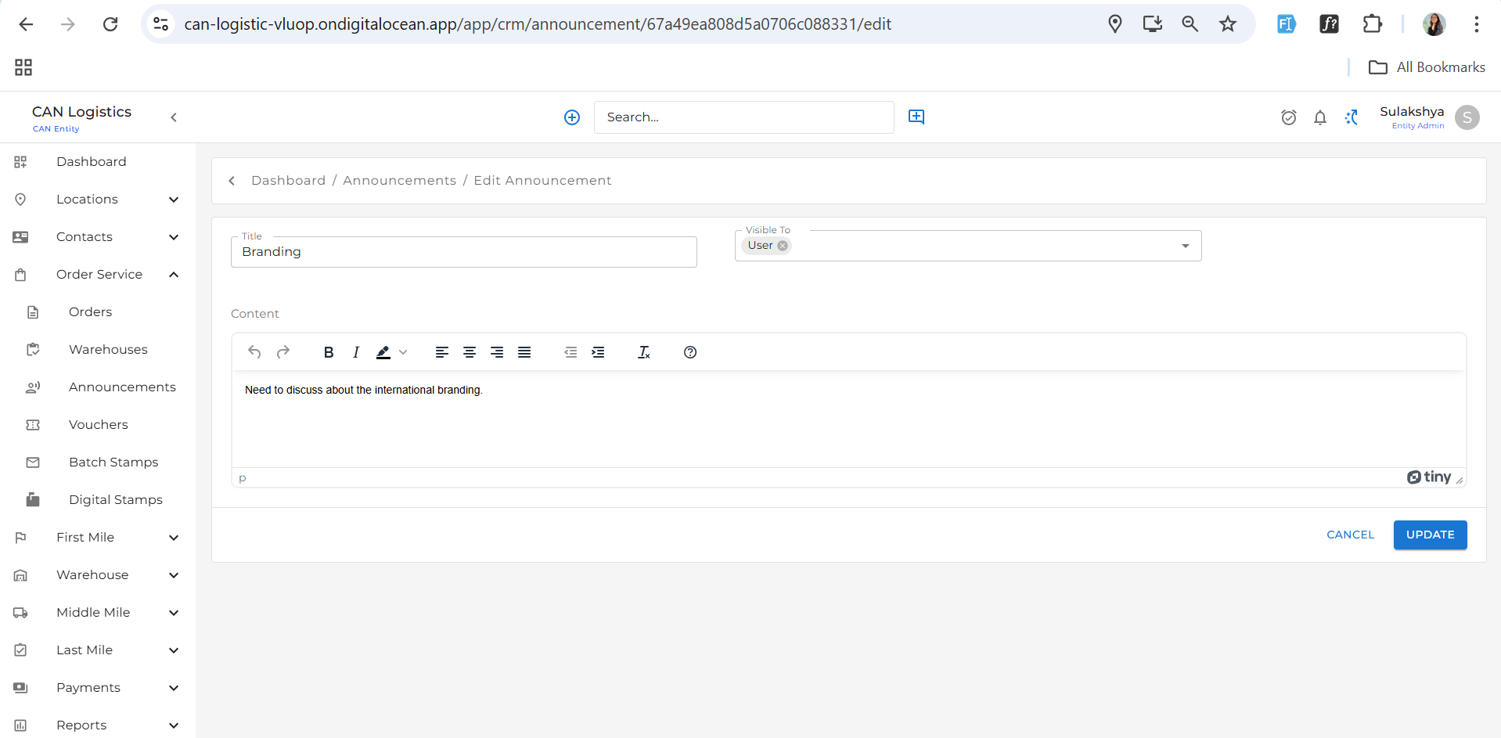Increase indent in editor toolbar
The height and width of the screenshot is (738, 1501).
(x=598, y=352)
